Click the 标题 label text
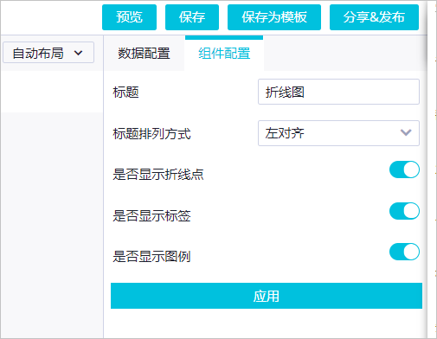Image resolution: width=437 pixels, height=339 pixels. point(125,93)
